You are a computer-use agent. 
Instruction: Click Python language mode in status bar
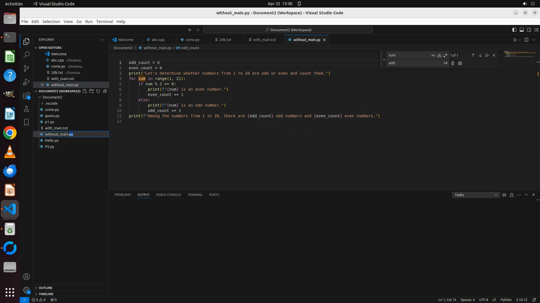pyautogui.click(x=506, y=300)
